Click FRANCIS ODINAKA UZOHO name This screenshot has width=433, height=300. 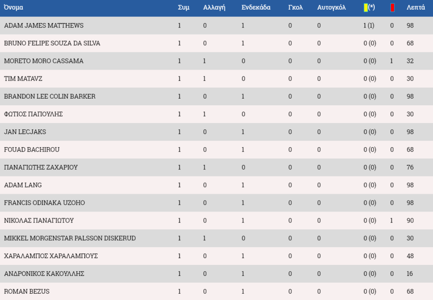tap(44, 202)
